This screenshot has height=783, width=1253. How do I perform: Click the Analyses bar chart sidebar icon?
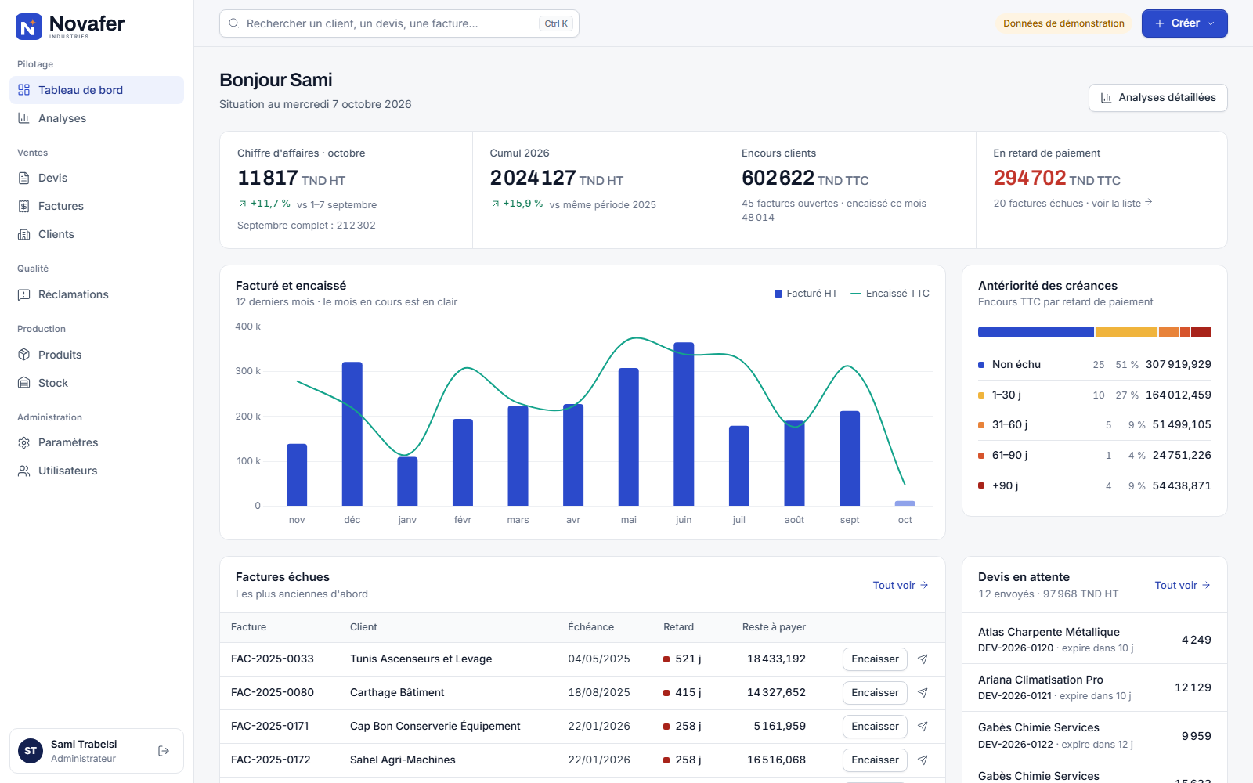(x=24, y=118)
